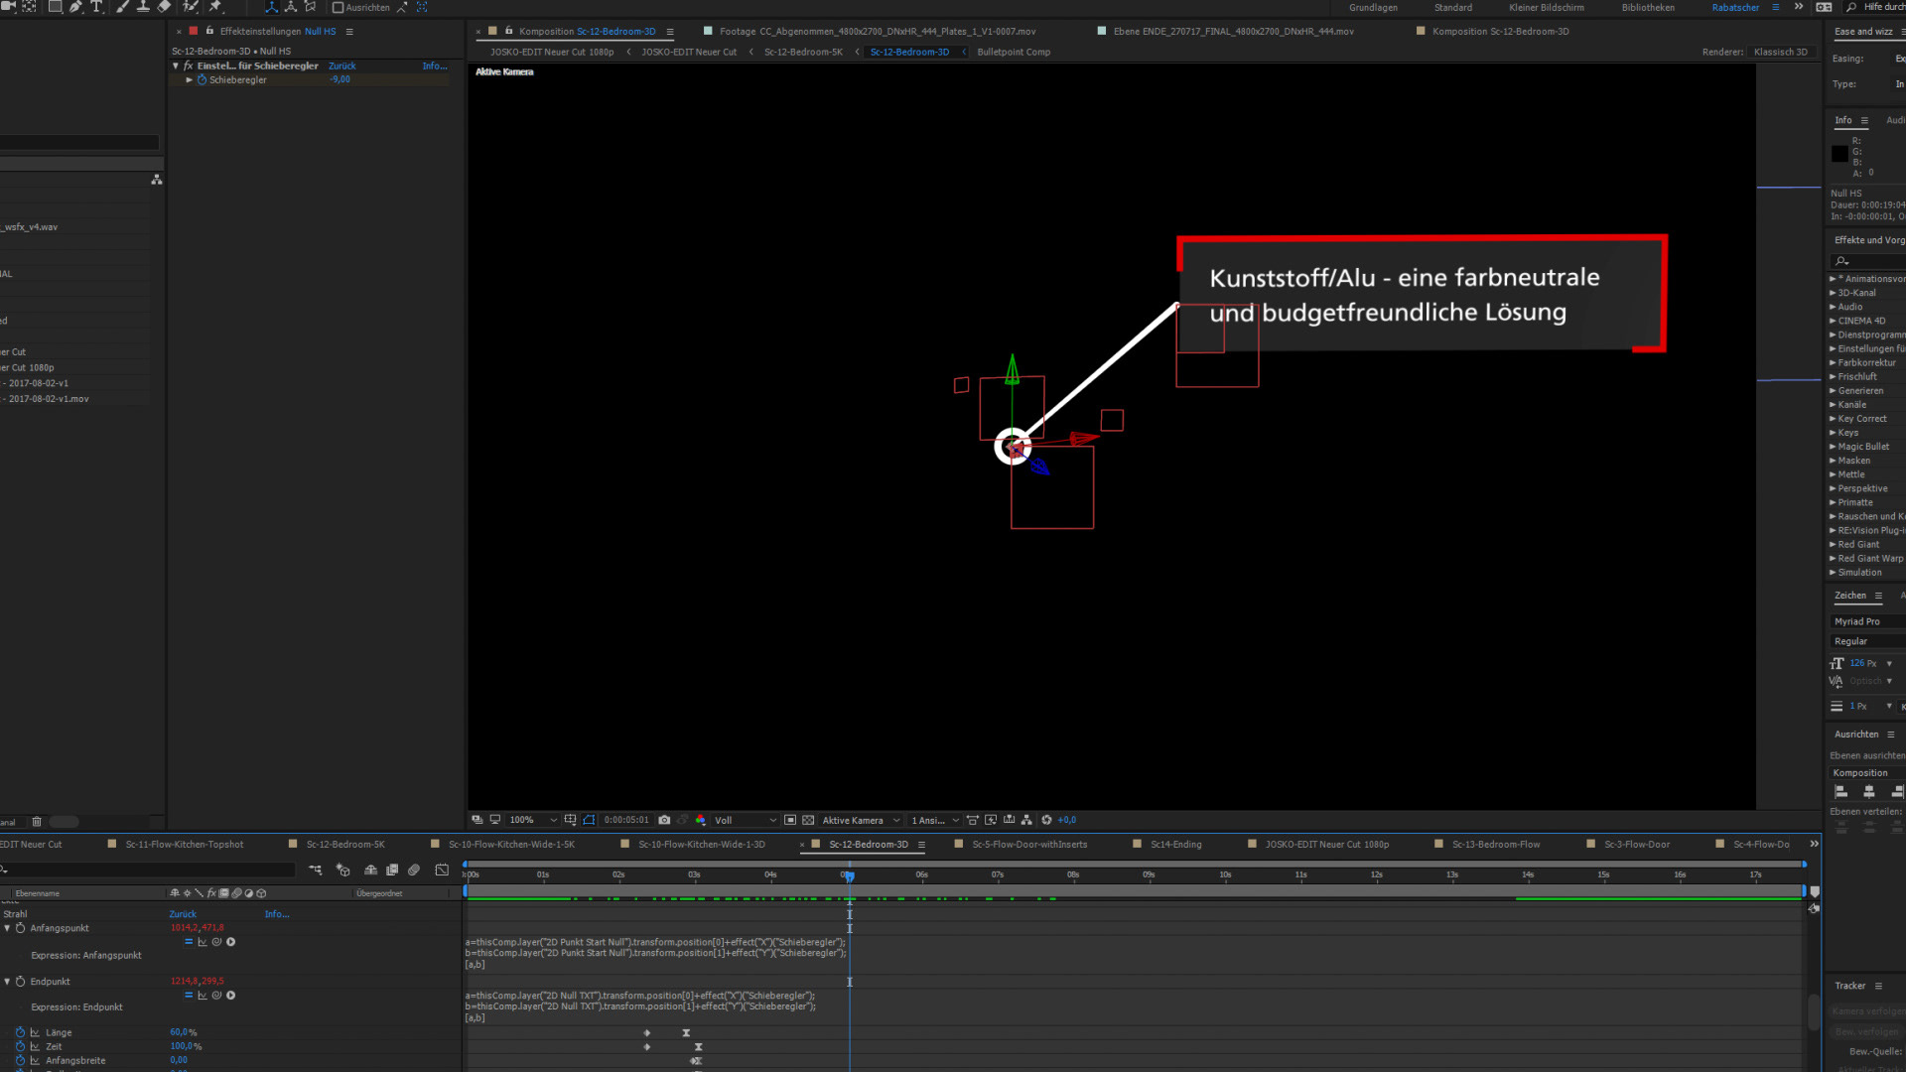Toggle stopwatch for Länge property

click(x=20, y=1032)
